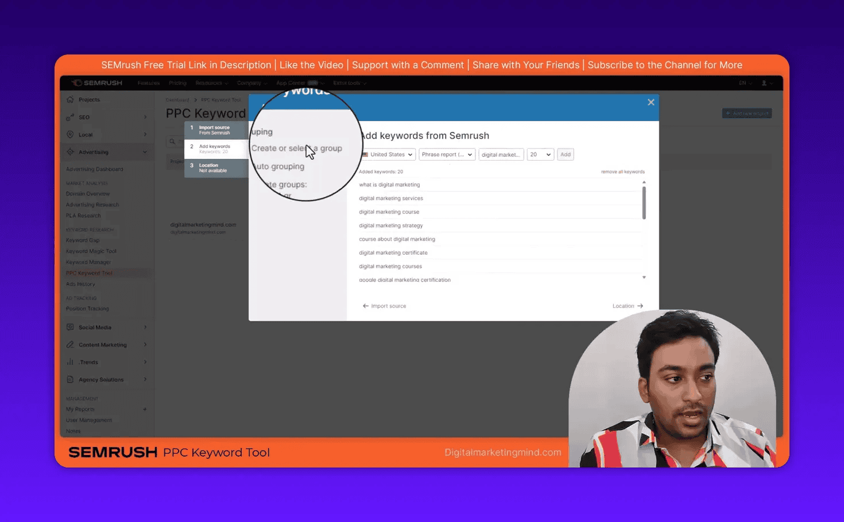Switch to the Add keywords step
The height and width of the screenshot is (522, 844).
tap(215, 148)
